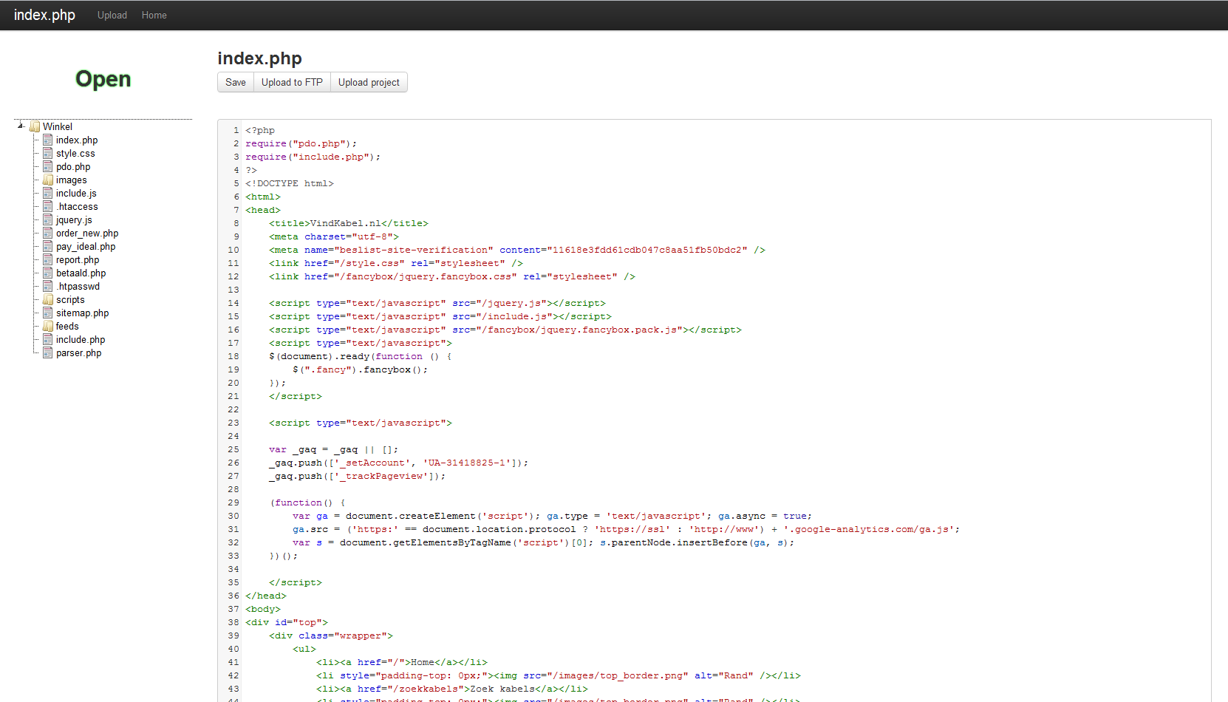1228x702 pixels.
Task: Open betaald.php in the tree
Action: click(81, 273)
